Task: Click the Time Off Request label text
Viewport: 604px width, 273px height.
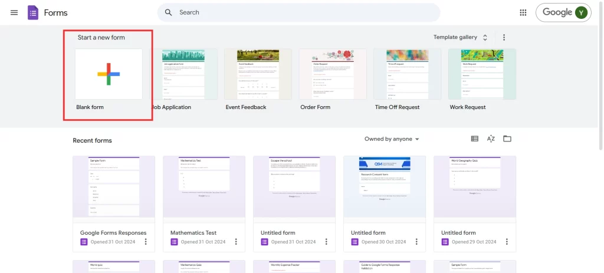Action: (397, 107)
